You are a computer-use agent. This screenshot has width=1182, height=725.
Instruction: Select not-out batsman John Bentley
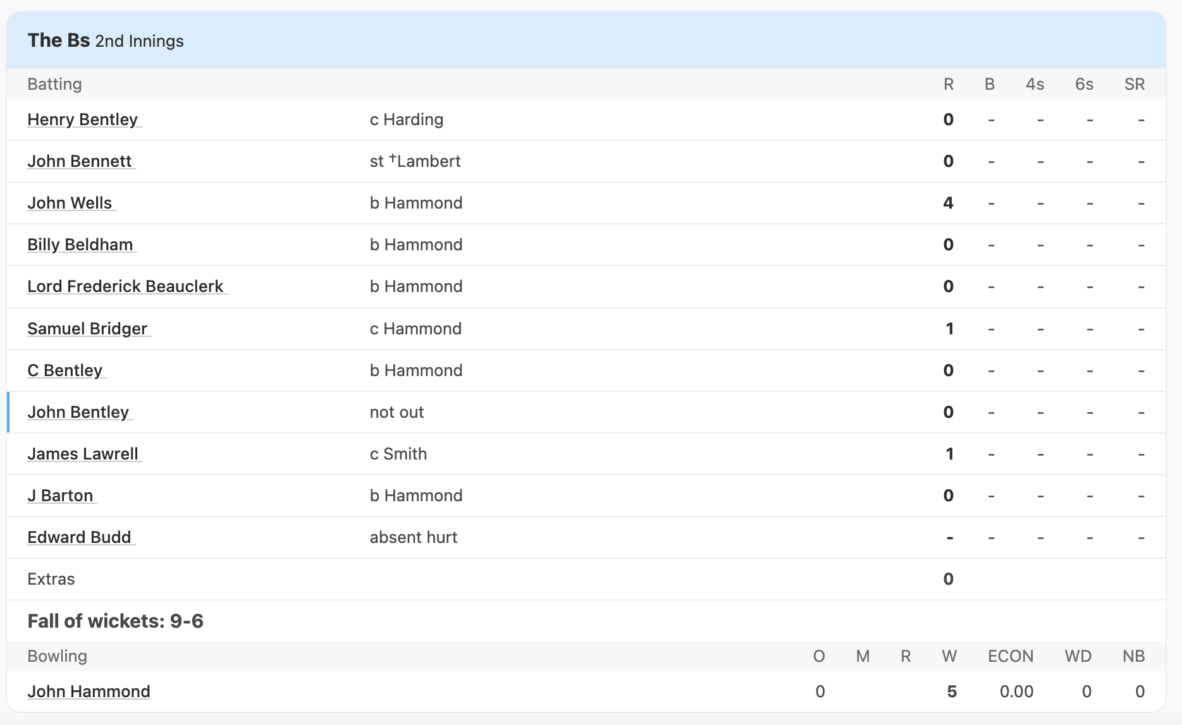coord(78,412)
